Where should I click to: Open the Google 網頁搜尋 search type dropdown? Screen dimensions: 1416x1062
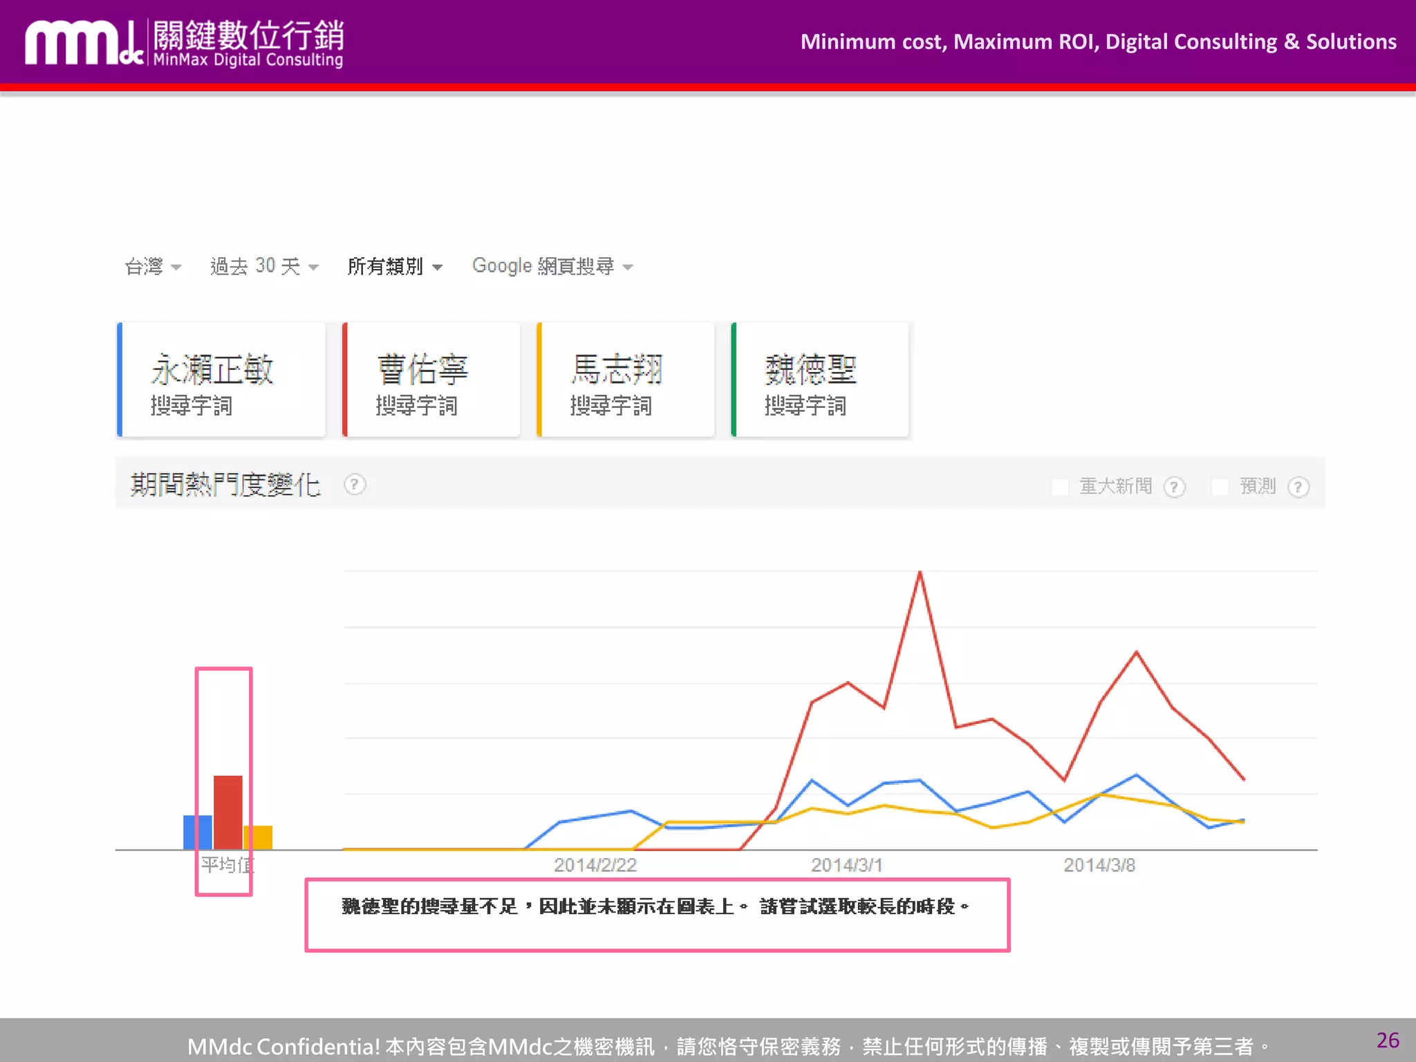(x=552, y=266)
